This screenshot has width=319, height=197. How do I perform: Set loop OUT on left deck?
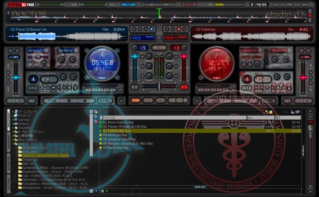53,79
